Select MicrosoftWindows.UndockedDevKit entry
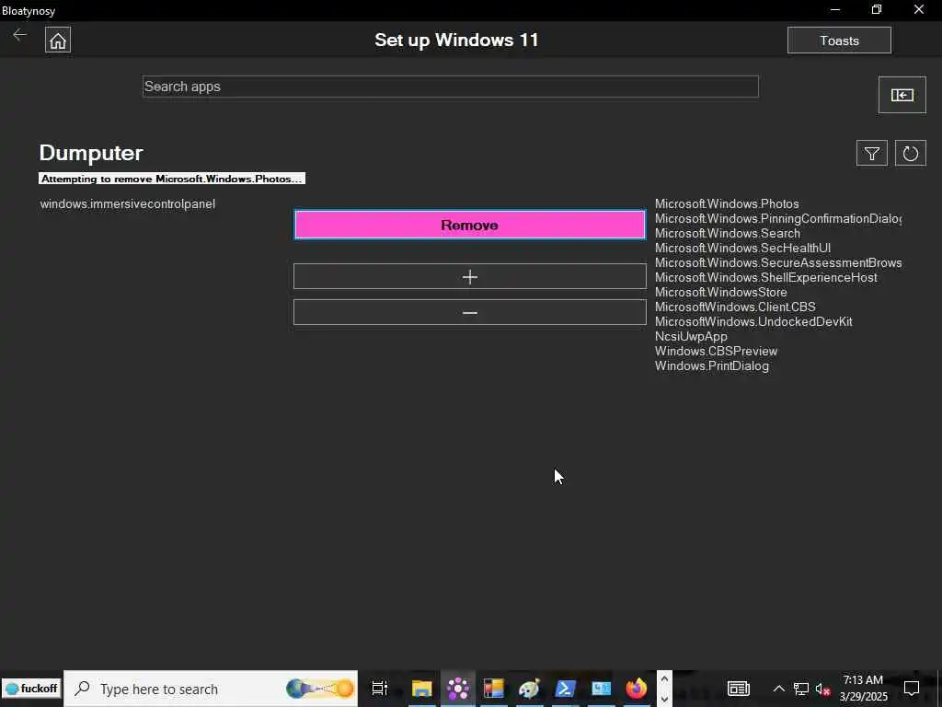 pos(753,321)
